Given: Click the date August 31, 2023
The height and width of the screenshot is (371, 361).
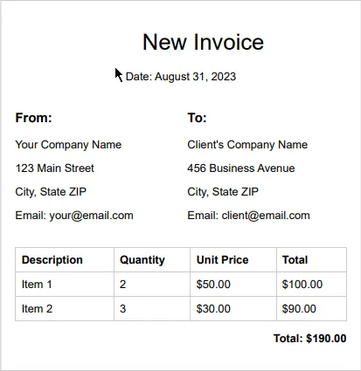Looking at the screenshot, I should click(x=195, y=77).
